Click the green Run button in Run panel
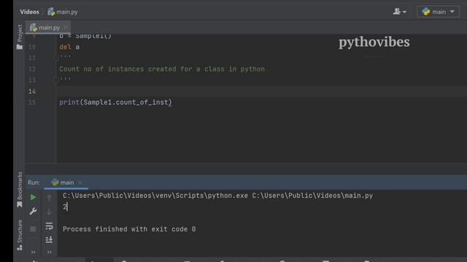The height and width of the screenshot is (262, 467). [33, 197]
